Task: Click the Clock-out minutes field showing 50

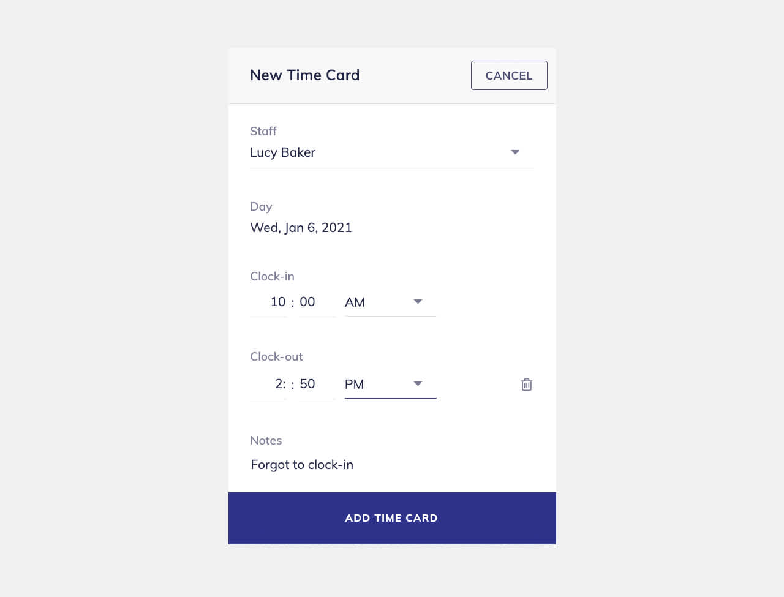Action: [308, 384]
